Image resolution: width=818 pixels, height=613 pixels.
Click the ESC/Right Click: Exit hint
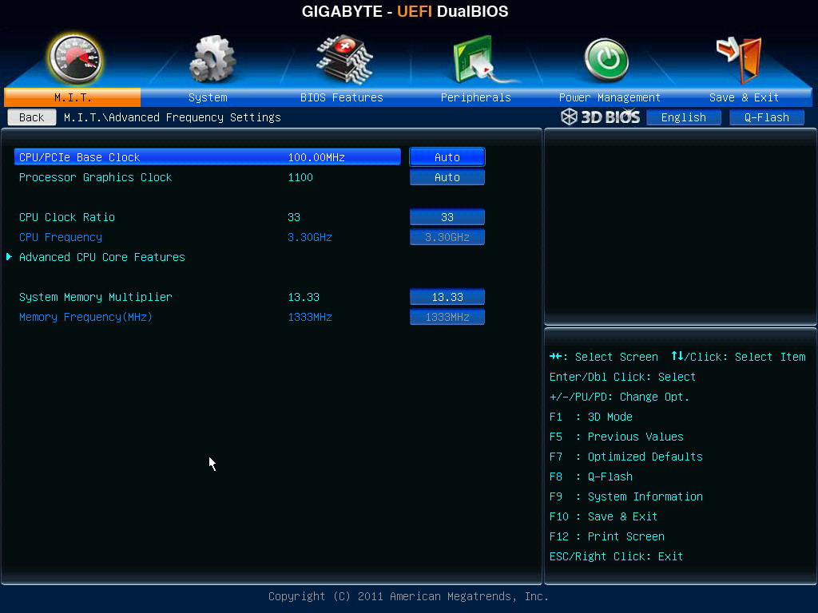616,556
